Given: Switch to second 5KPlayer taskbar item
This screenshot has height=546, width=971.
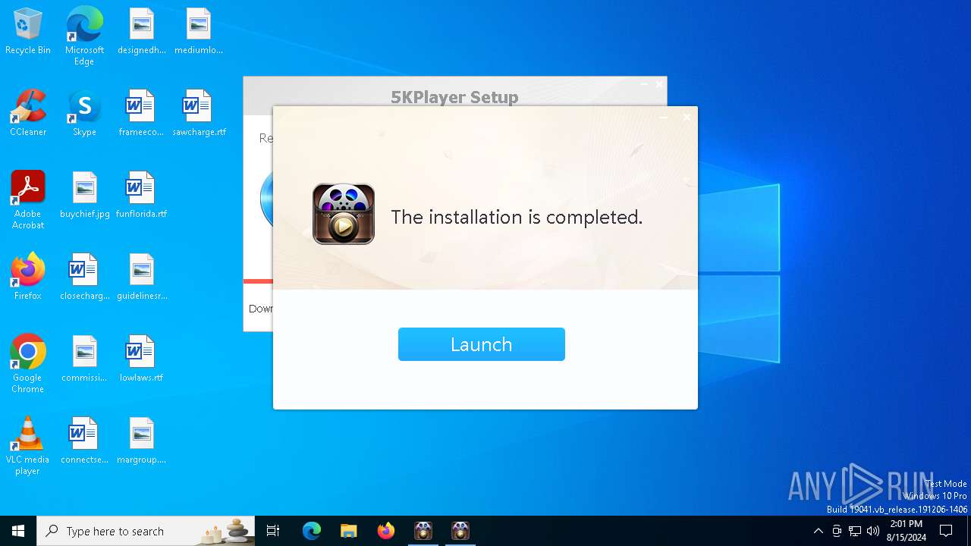Looking at the screenshot, I should [460, 531].
